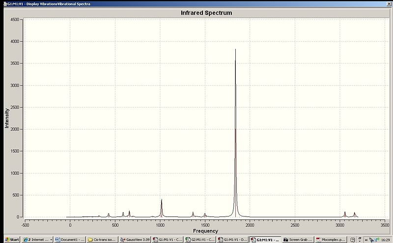Switch to first G1:M1:V1 - C... taskbar window
393x243 pixels.
[168, 240]
